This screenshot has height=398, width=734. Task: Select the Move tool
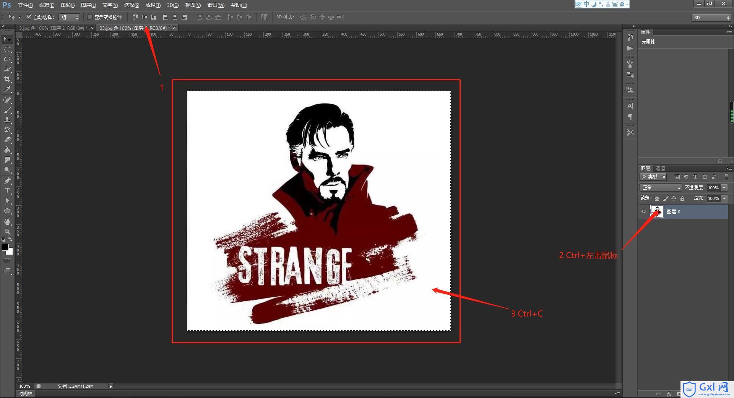coord(7,39)
